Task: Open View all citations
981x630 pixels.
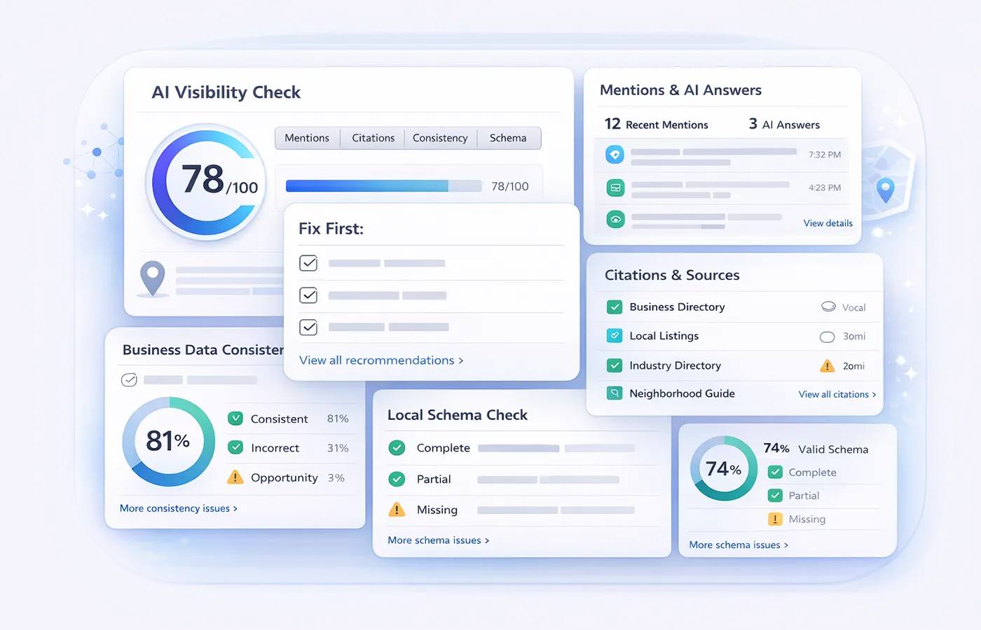Action: point(837,394)
